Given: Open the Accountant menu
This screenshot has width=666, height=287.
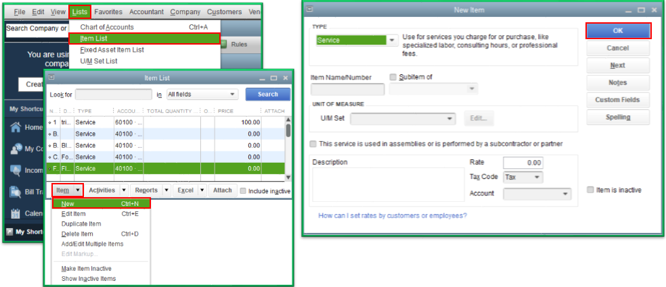Looking at the screenshot, I should 147,12.
